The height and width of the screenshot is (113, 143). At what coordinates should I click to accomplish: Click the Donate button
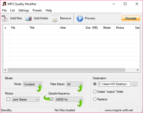(x=131, y=18)
